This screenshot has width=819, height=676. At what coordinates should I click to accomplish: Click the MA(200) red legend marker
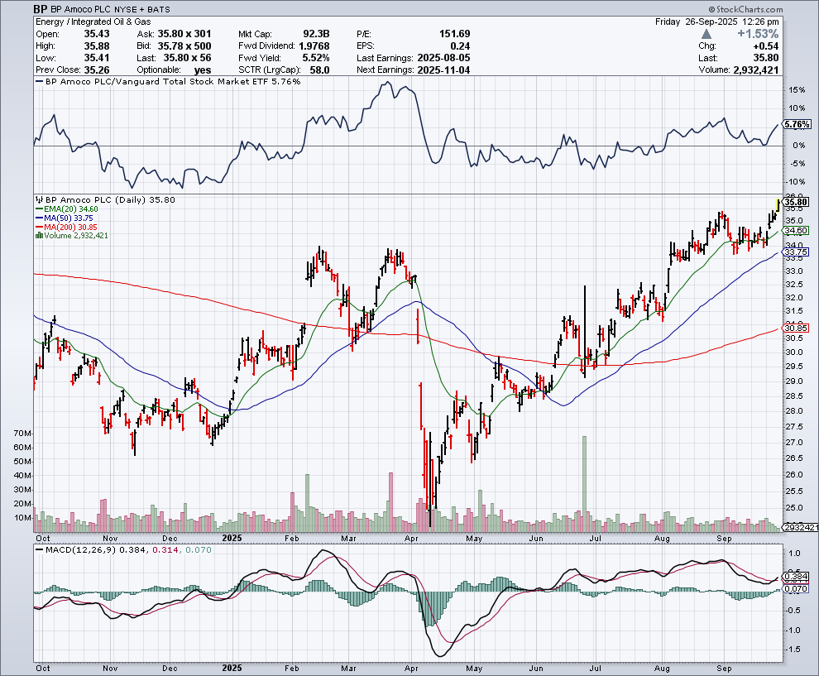pyautogui.click(x=37, y=228)
